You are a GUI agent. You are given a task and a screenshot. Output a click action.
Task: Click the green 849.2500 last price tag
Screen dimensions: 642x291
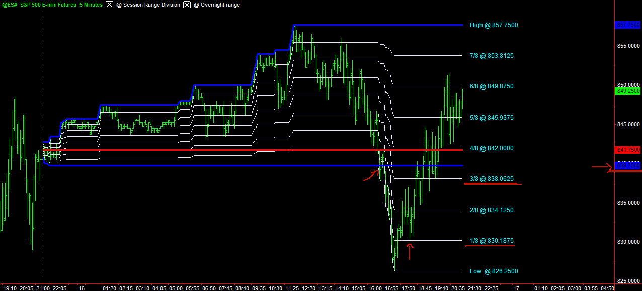tap(628, 91)
